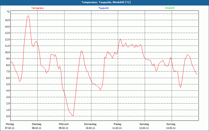
Task: Click the green Windchill legend label
Action: (x=170, y=8)
